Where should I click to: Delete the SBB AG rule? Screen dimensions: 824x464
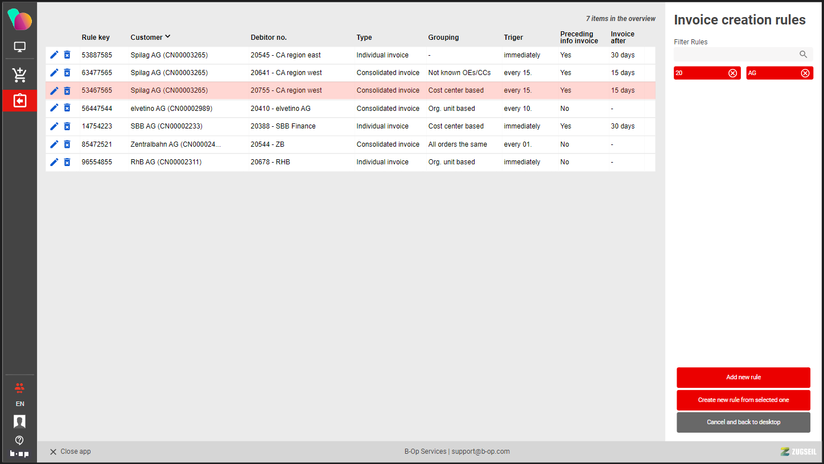pyautogui.click(x=67, y=126)
